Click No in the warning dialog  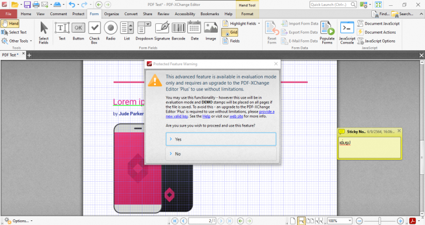221,154
